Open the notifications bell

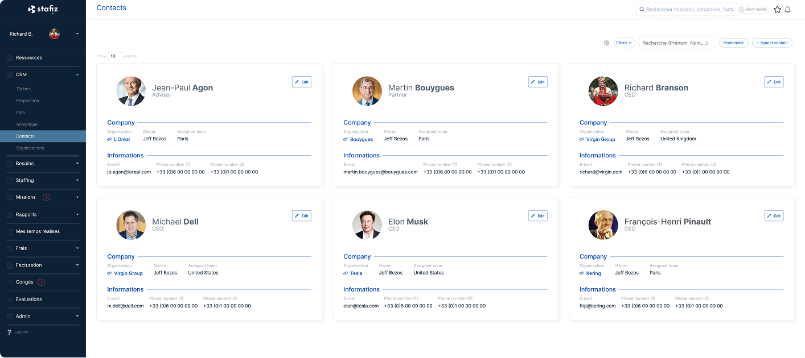pyautogui.click(x=788, y=10)
